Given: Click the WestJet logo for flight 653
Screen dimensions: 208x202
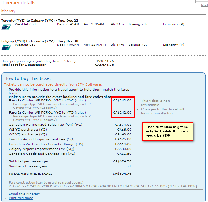Looking at the screenshot, I should pyautogui.click(x=6, y=27).
